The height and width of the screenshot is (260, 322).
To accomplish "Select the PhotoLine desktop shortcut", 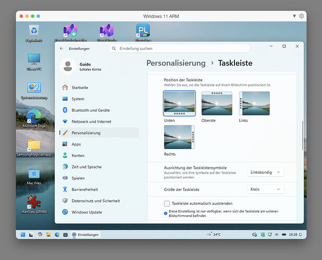I will coord(143,32).
